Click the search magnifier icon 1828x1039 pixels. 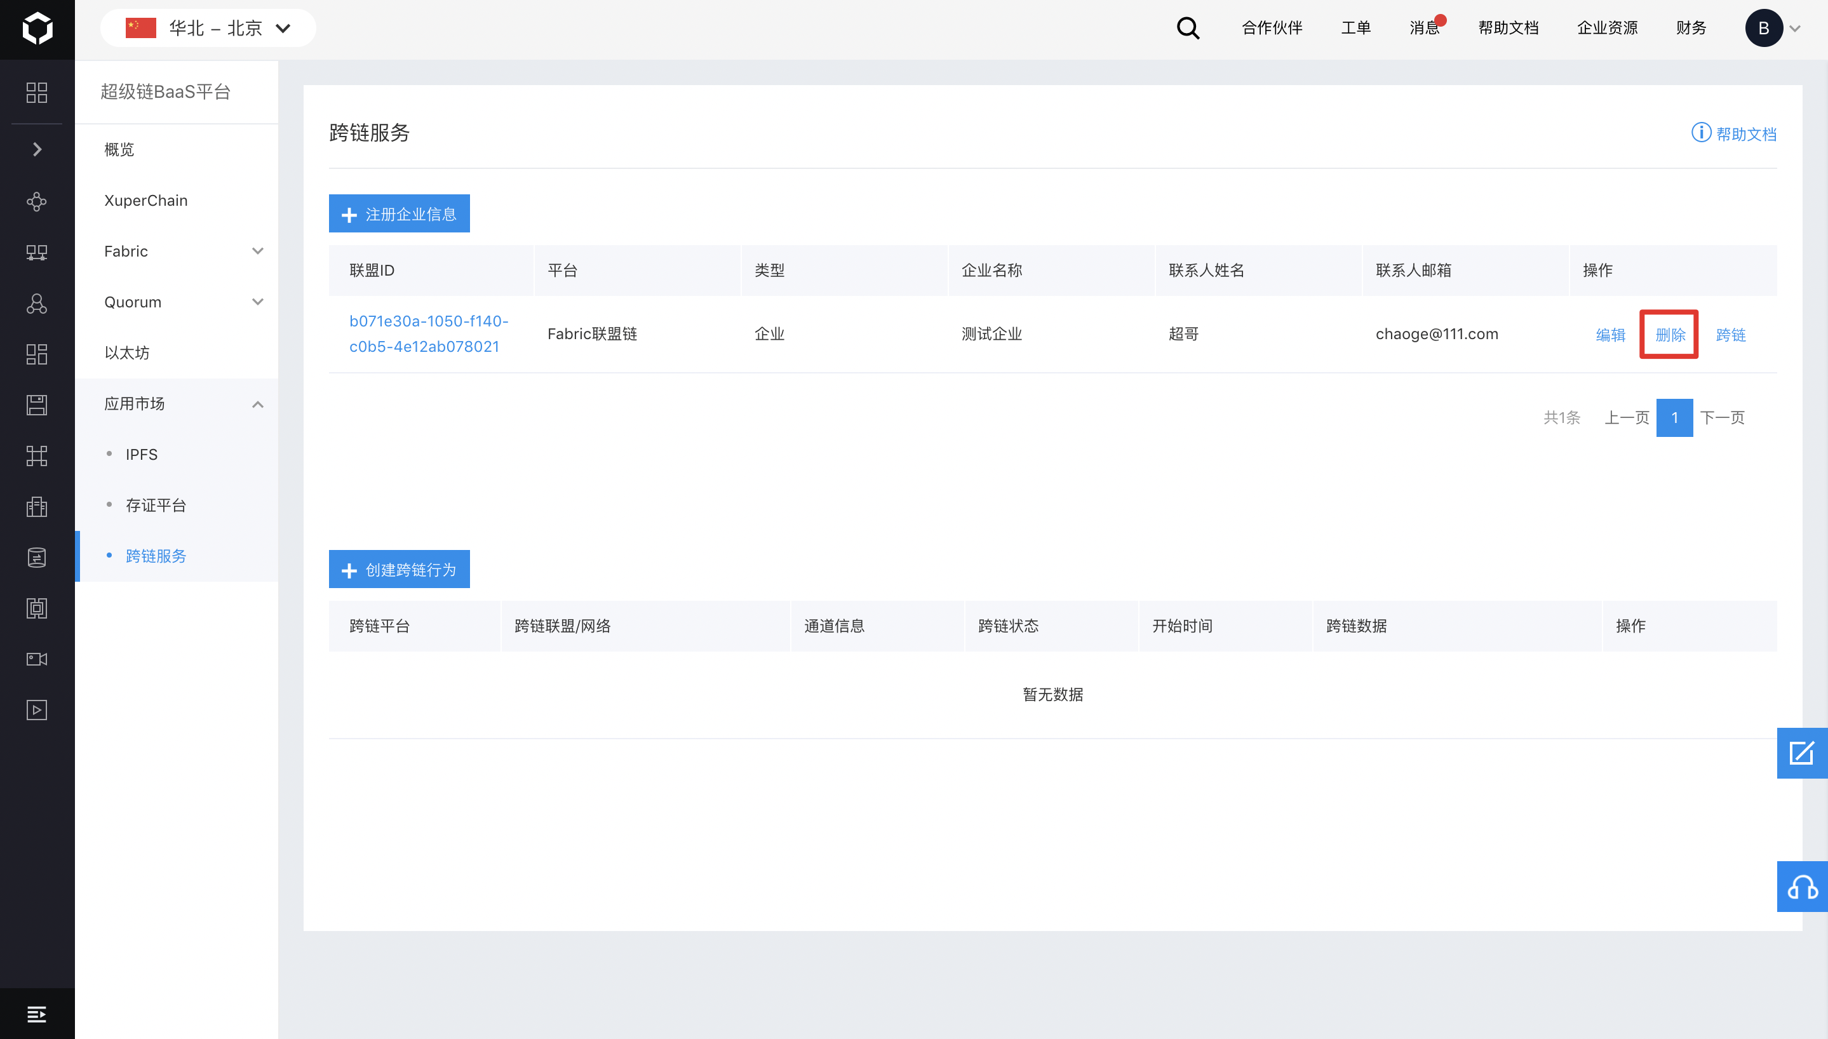[1188, 29]
